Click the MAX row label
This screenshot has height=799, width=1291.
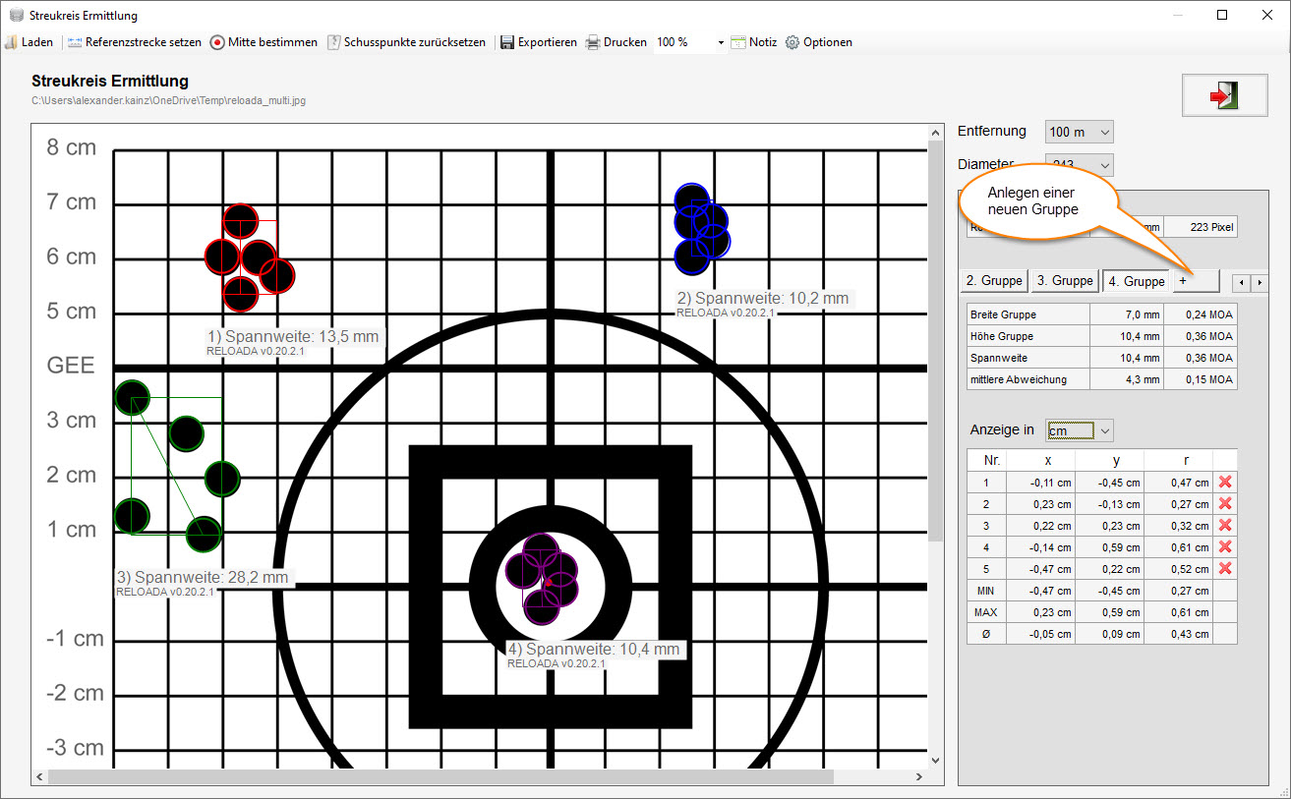986,612
